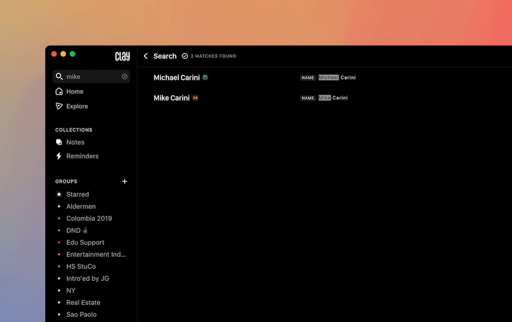Clear the search with the X button
Screen dimensions: 512x322
(x=124, y=76)
